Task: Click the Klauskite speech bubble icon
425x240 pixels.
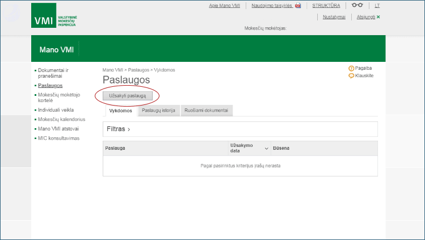Action: click(x=351, y=76)
